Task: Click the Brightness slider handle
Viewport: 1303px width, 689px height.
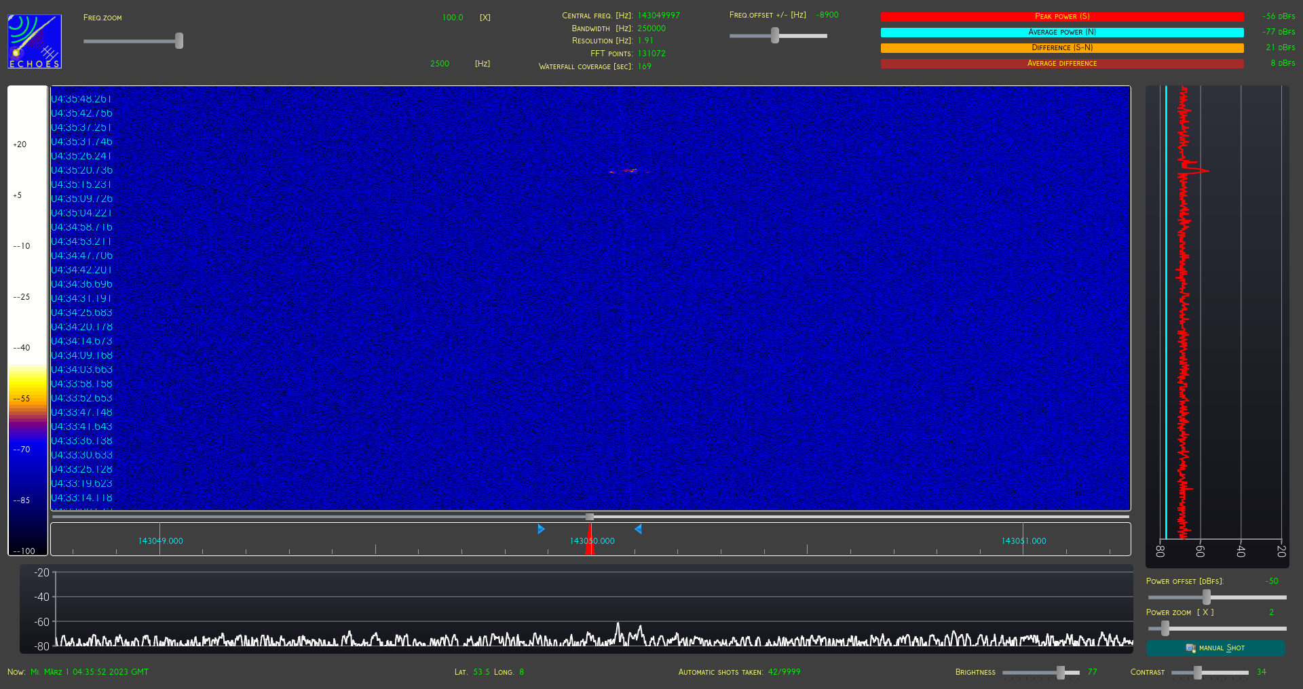Action: click(1061, 672)
